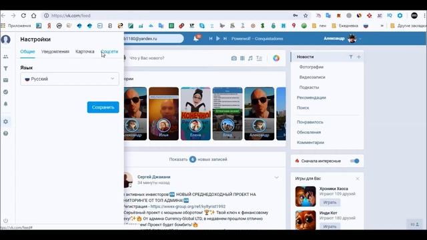This screenshot has height=240, width=427.
Task: Open the bell icon in the left sidebar
Action: coord(6,104)
